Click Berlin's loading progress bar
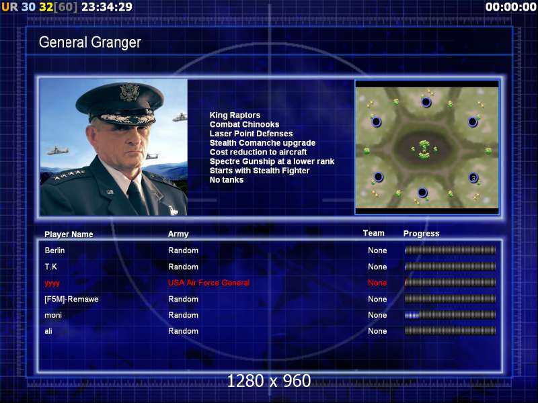The image size is (538, 403). click(450, 251)
